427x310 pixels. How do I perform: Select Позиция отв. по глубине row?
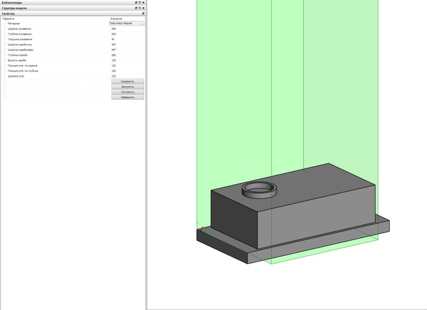click(73, 71)
